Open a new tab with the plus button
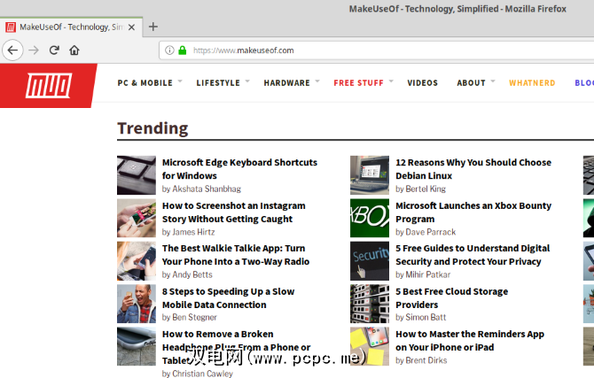Screen dimensions: 594x378 (153, 27)
